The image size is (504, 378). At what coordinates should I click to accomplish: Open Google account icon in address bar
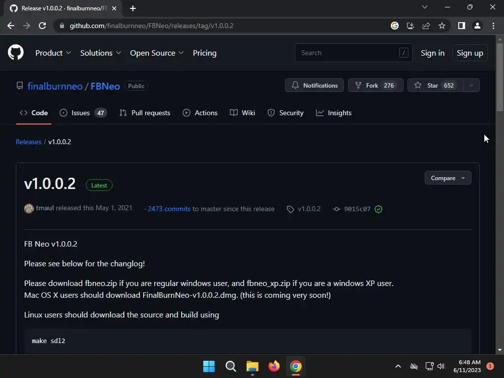394,26
